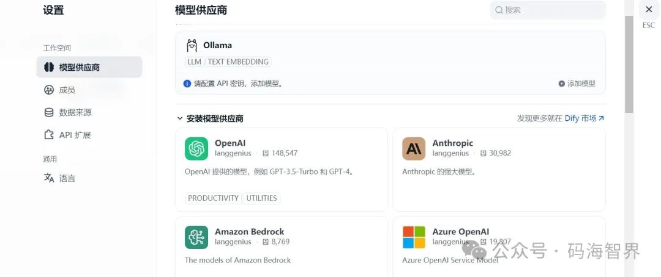
Task: Click the 148,547 install count on OpenAI
Action: (285, 153)
